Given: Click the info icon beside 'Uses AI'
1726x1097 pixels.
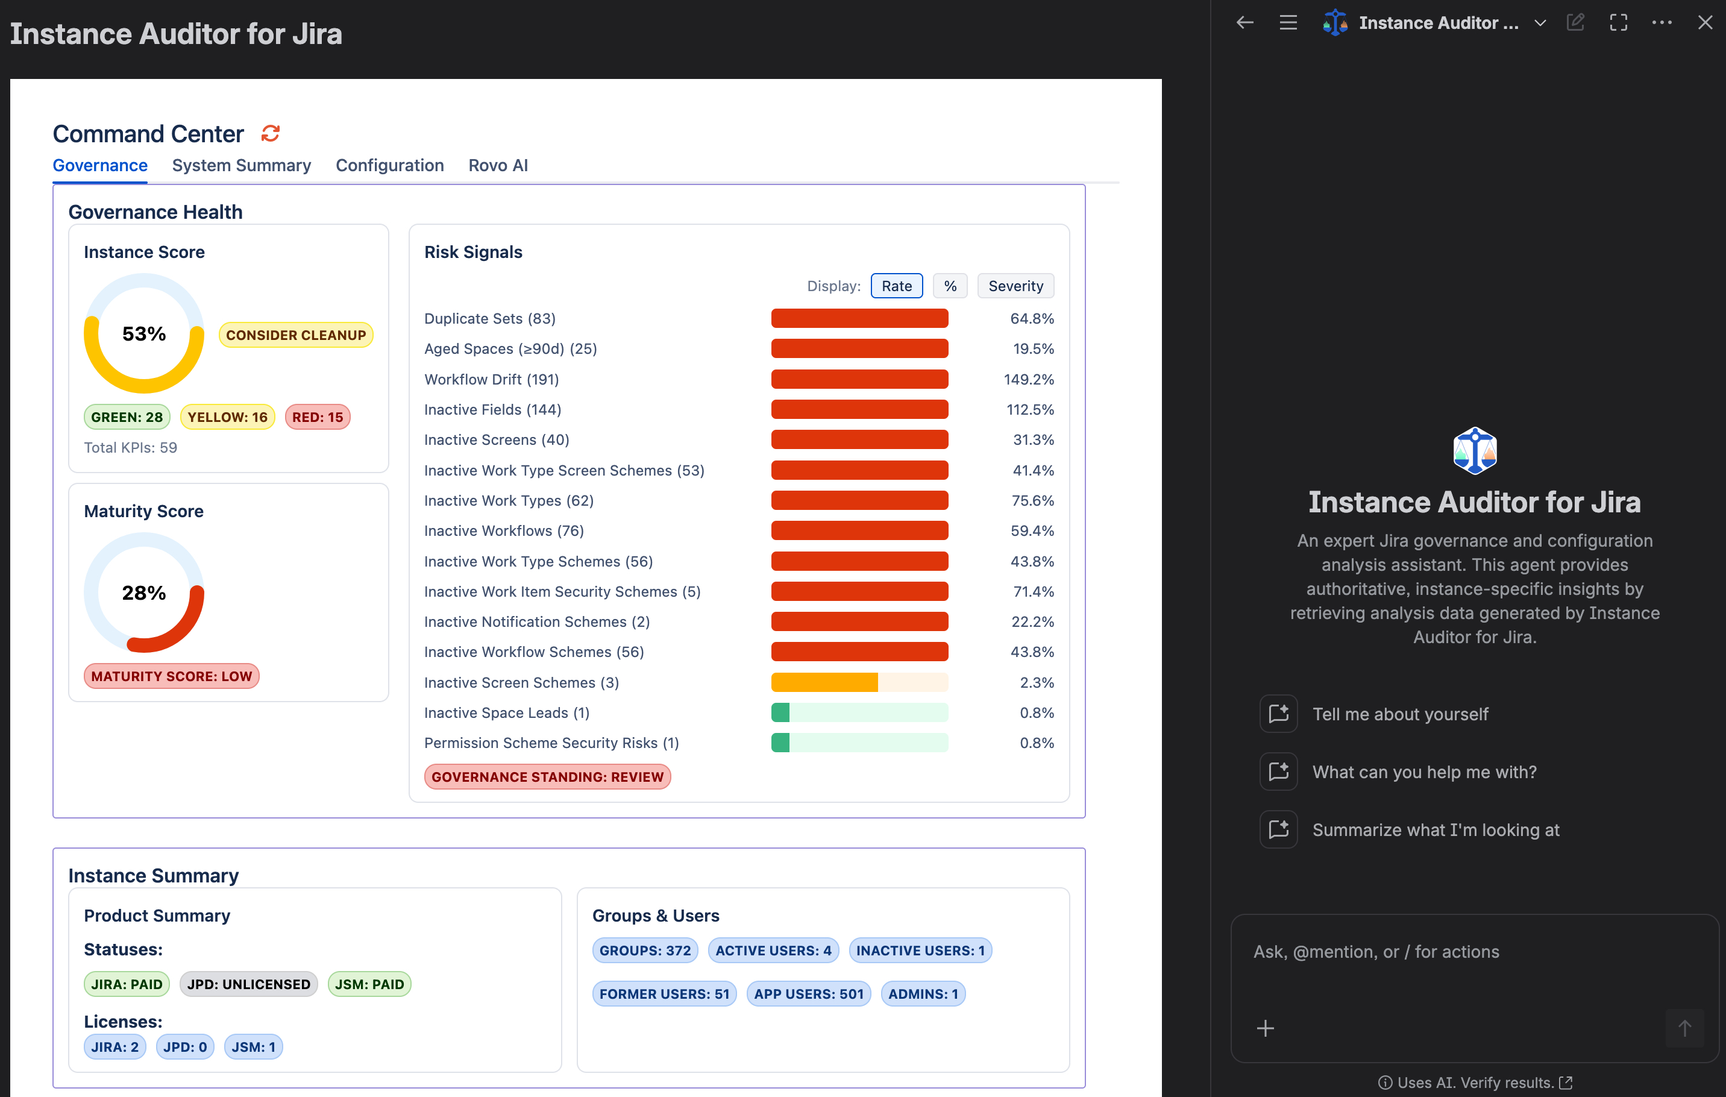Looking at the screenshot, I should click(1385, 1083).
